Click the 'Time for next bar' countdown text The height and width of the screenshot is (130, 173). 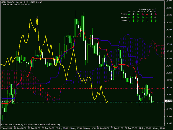pos(16,4)
